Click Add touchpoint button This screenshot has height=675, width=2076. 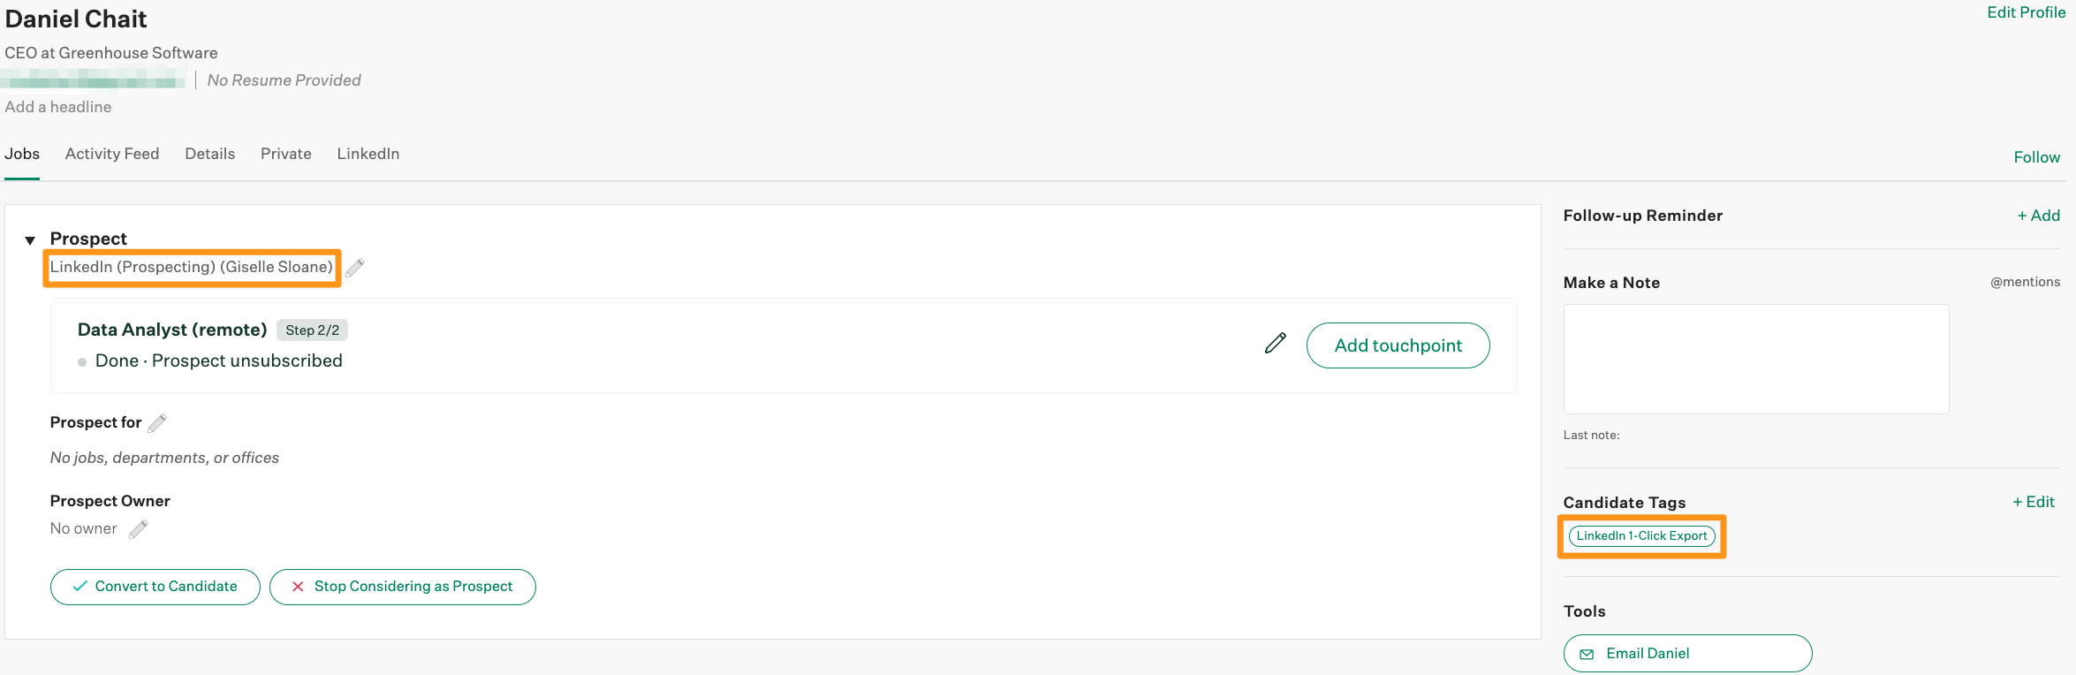point(1398,345)
